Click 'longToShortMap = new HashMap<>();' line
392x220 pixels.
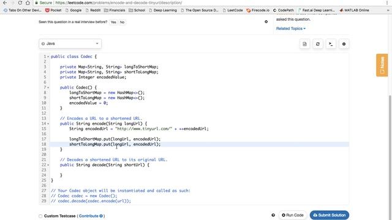(107, 93)
